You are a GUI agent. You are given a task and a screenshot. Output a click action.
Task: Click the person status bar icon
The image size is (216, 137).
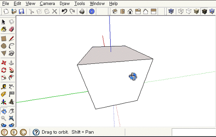tap(14, 132)
